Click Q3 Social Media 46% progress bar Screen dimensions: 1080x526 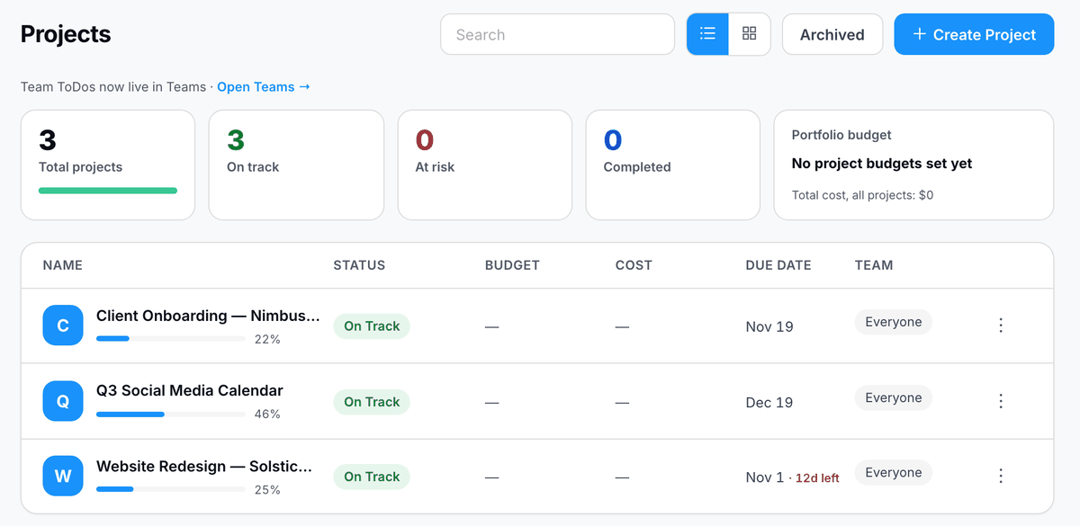[x=171, y=415]
